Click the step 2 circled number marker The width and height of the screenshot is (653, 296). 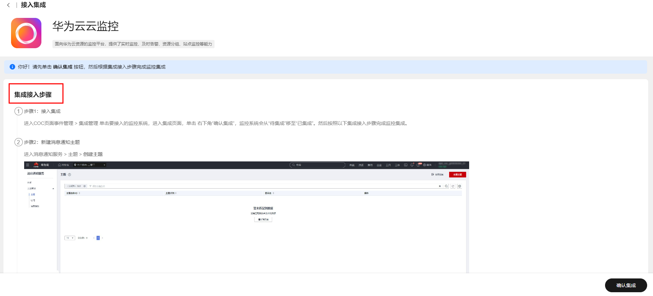(x=19, y=142)
